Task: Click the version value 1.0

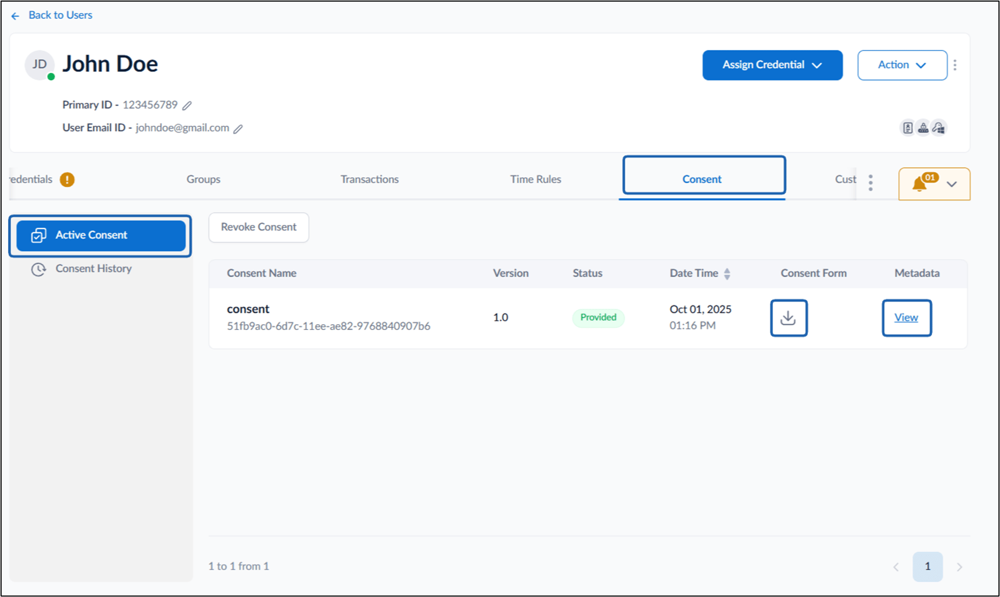Action: [501, 318]
